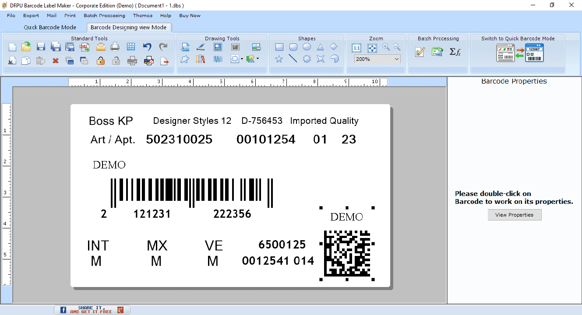Image resolution: width=582 pixels, height=315 pixels.
Task: Select the Line shape tool
Action: [x=293, y=59]
